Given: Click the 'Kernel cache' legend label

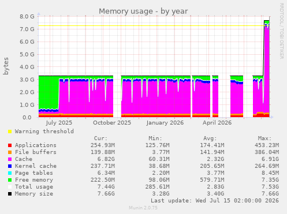Looking at the screenshot, I should (x=36, y=166).
